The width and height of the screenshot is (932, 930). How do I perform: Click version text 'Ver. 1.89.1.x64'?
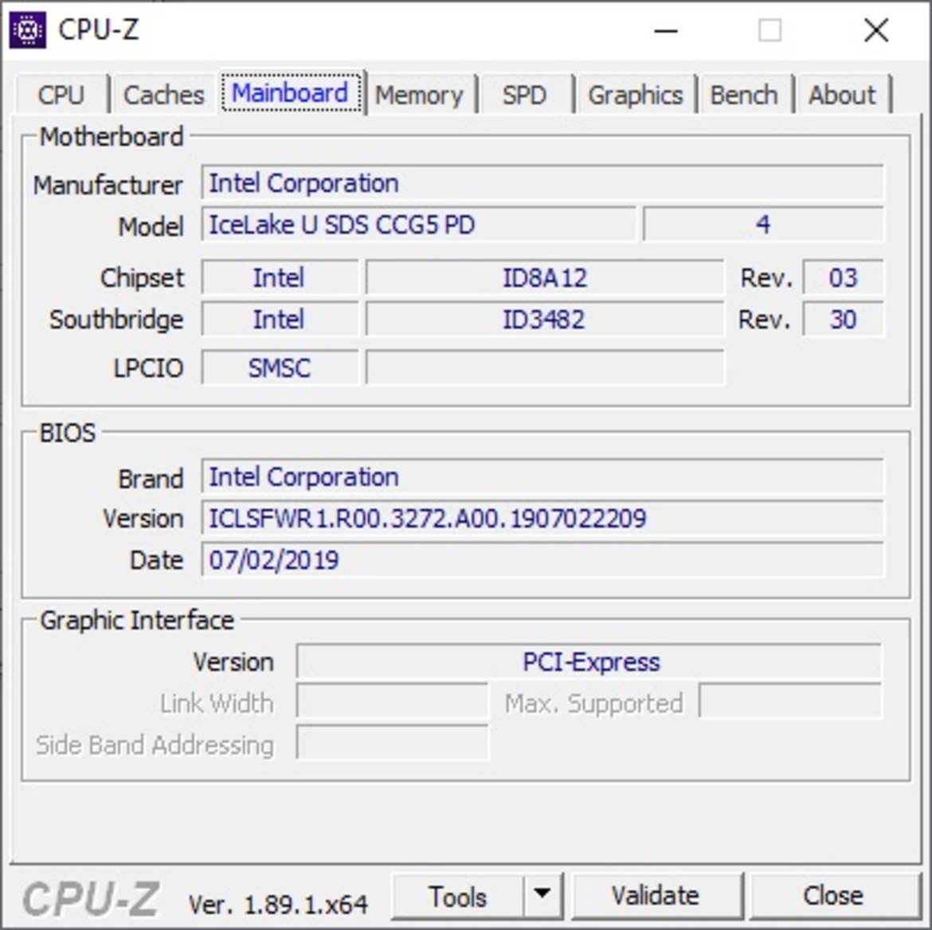click(278, 904)
